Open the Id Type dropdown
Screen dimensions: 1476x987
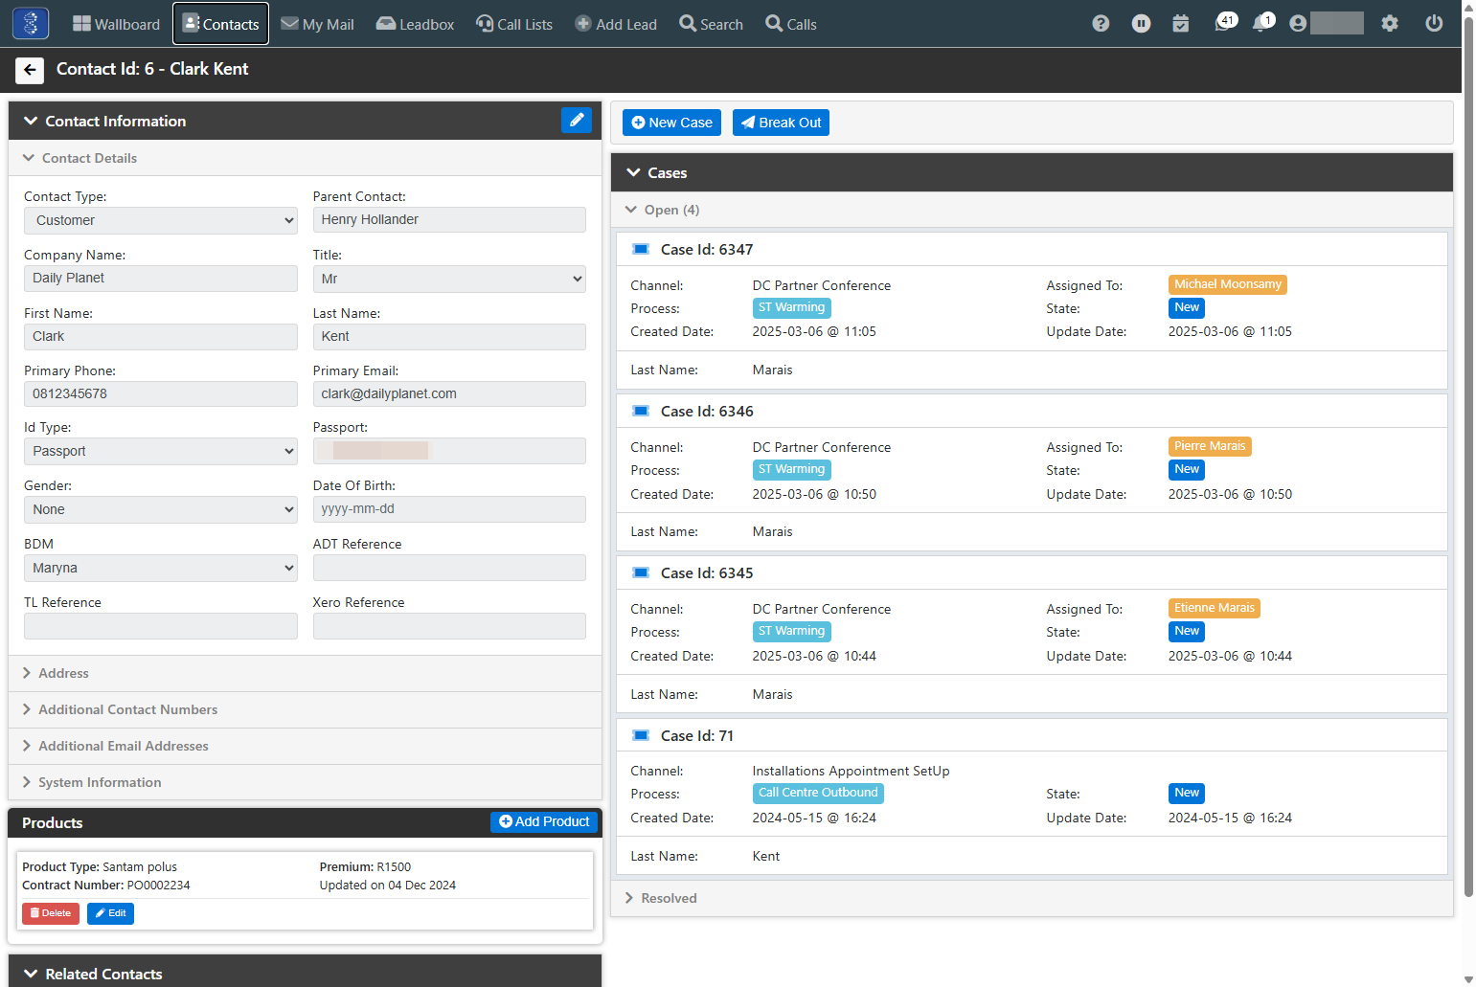point(161,451)
